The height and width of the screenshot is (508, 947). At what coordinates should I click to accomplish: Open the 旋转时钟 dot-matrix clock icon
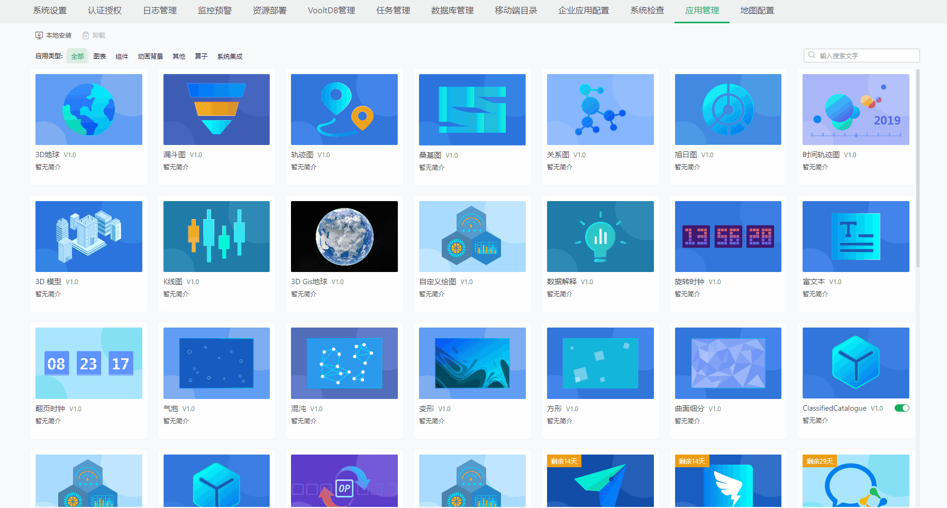(728, 237)
